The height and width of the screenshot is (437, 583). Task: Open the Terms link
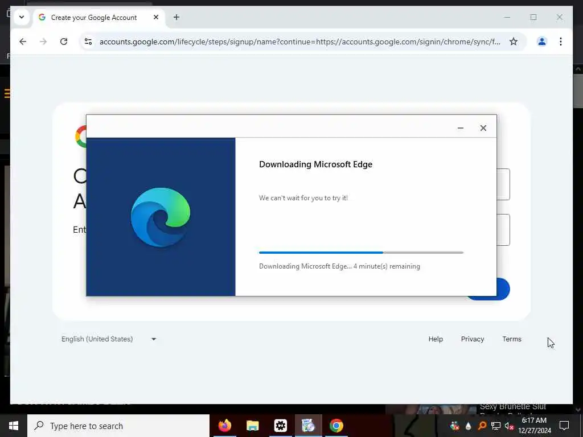(x=512, y=339)
